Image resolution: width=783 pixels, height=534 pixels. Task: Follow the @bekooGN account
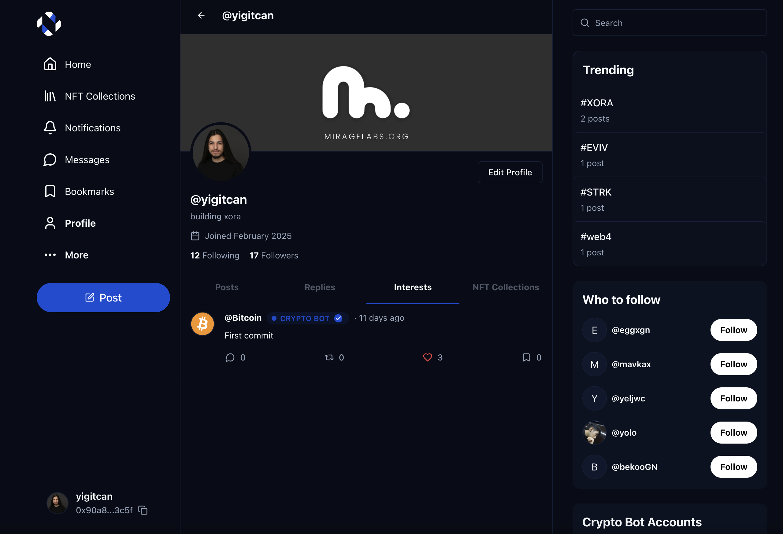pyautogui.click(x=733, y=467)
